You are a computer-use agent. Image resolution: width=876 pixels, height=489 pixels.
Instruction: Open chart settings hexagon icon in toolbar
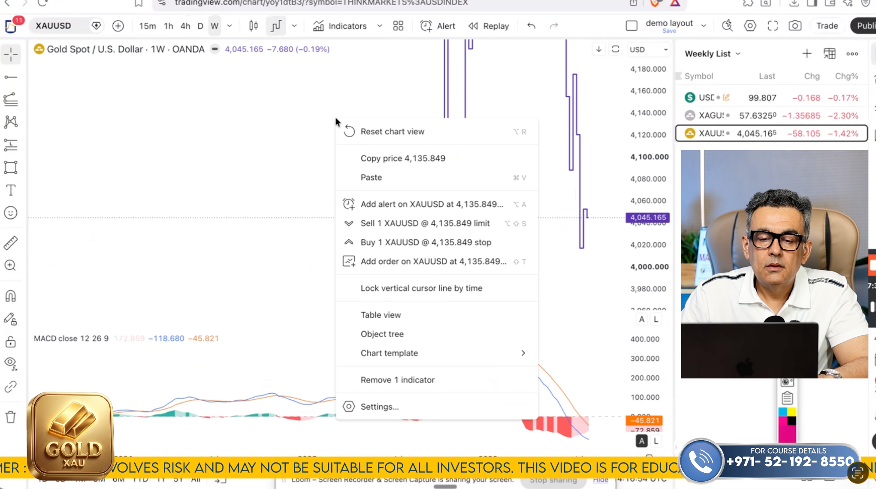750,26
